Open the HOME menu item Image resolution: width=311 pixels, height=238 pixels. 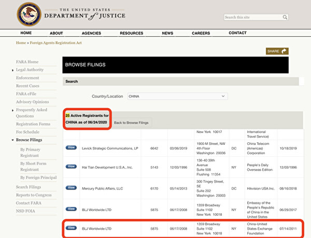[26, 33]
